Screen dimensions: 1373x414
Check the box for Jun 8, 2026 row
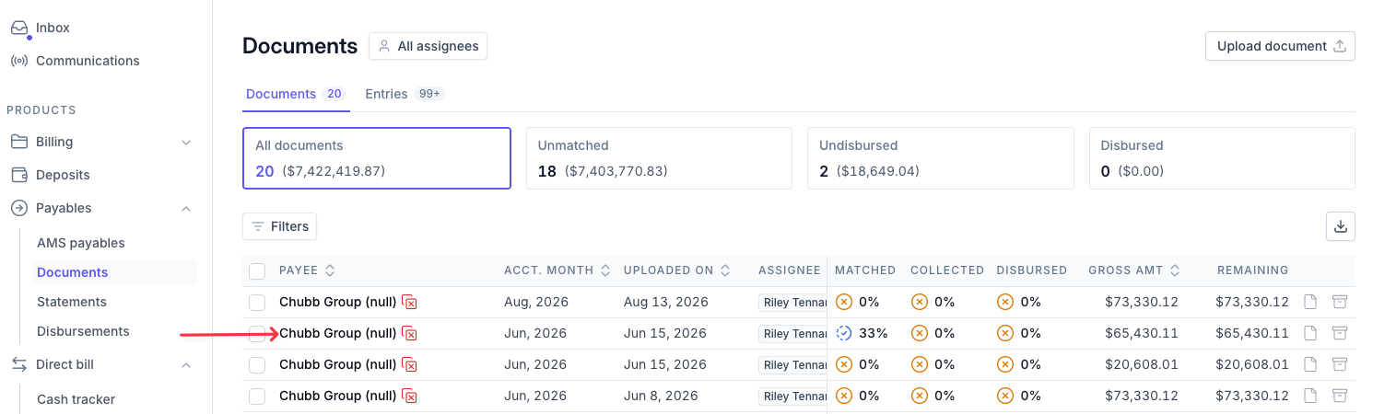[x=257, y=396]
